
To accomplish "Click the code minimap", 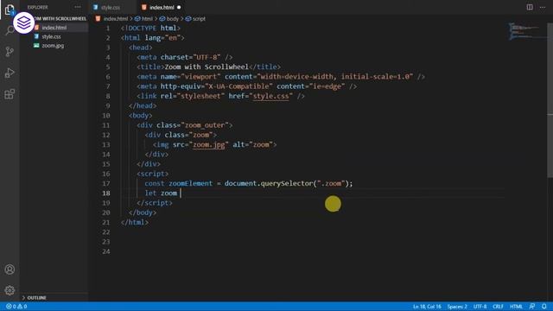I will [x=524, y=31].
